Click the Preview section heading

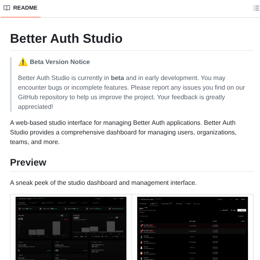coord(28,162)
